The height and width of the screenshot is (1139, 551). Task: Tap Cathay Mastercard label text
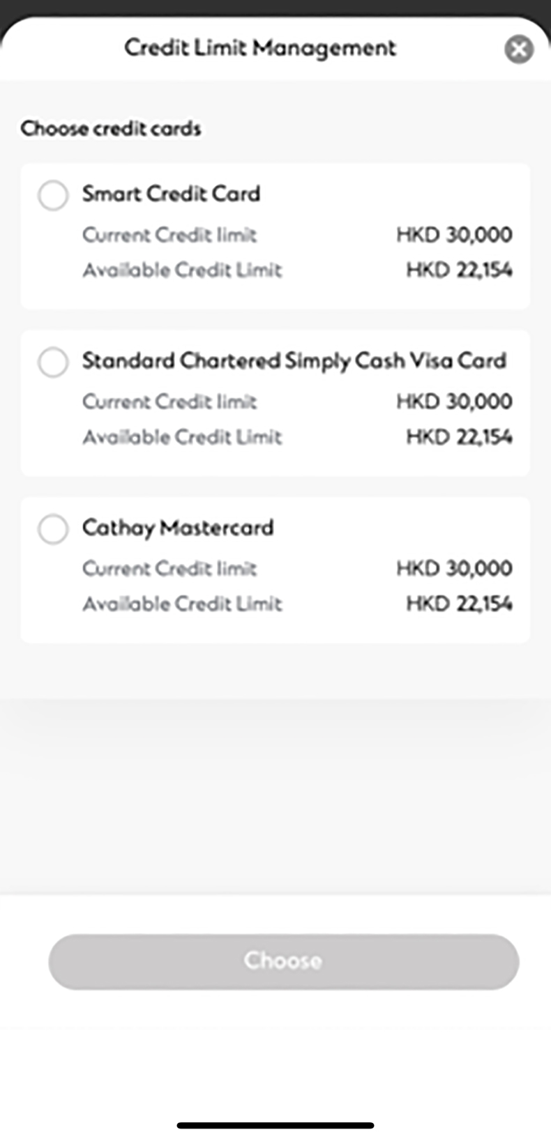coord(179,528)
